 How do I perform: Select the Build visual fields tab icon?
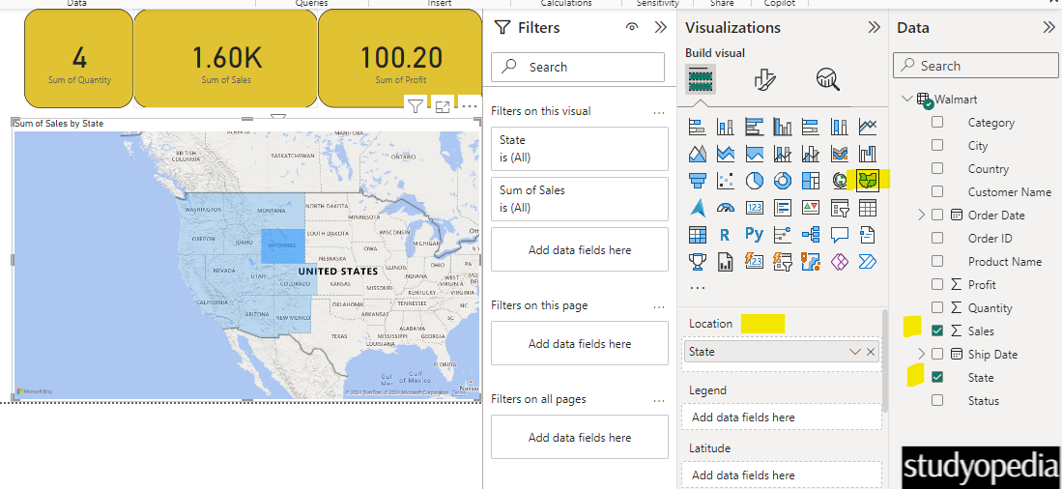[701, 80]
